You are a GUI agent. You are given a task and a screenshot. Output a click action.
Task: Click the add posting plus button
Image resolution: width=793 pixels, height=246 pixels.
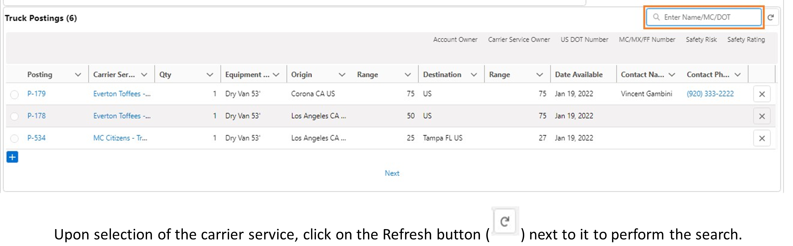pos(12,157)
